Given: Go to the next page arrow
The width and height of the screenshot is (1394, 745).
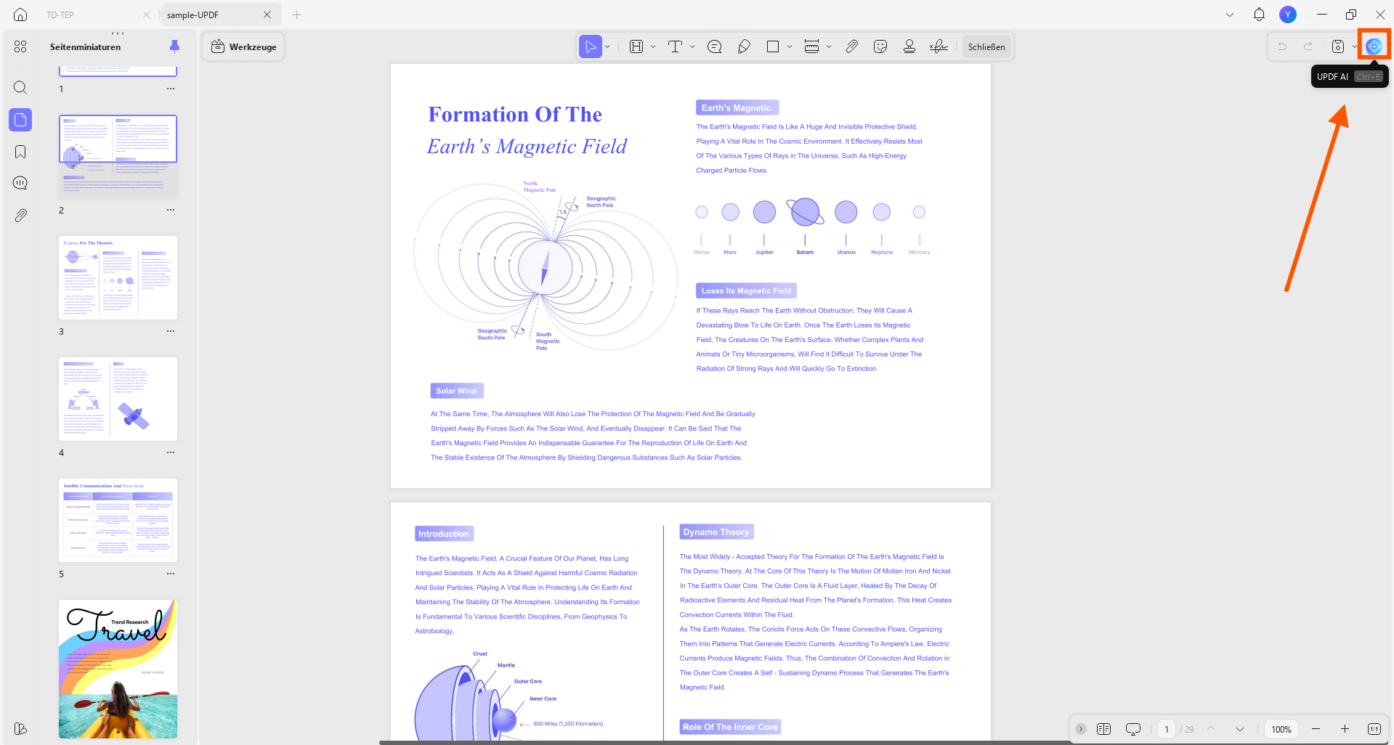Looking at the screenshot, I should [1240, 729].
